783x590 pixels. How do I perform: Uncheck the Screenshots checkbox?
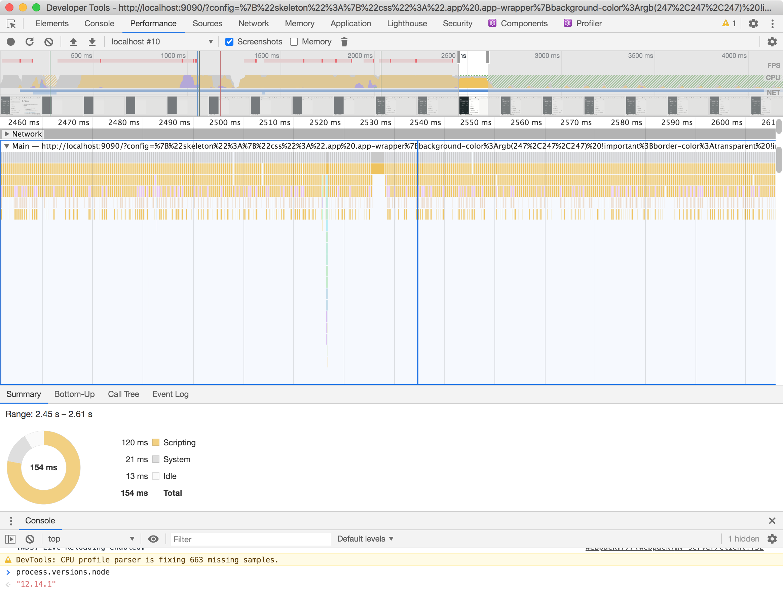229,42
